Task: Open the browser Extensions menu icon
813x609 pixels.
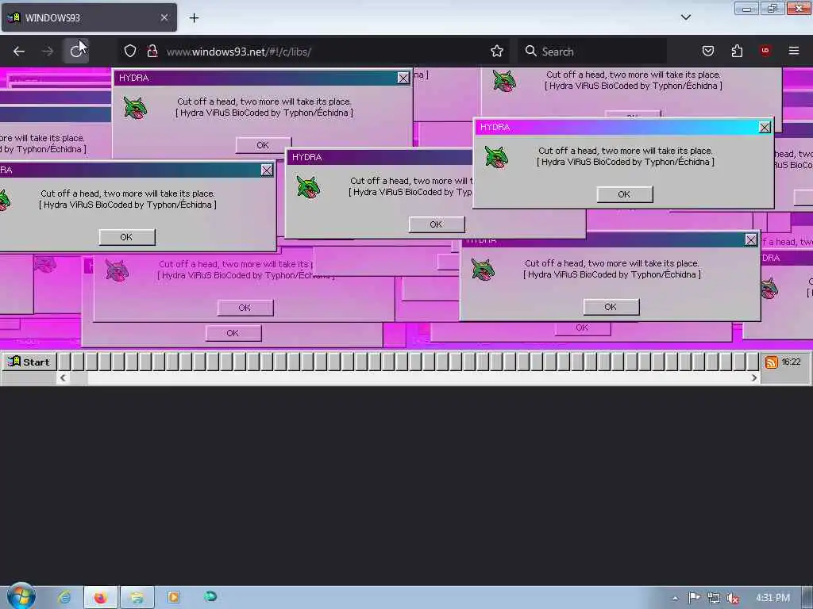Action: [737, 51]
